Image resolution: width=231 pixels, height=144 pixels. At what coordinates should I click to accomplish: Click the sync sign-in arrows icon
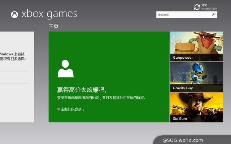pos(197,7)
